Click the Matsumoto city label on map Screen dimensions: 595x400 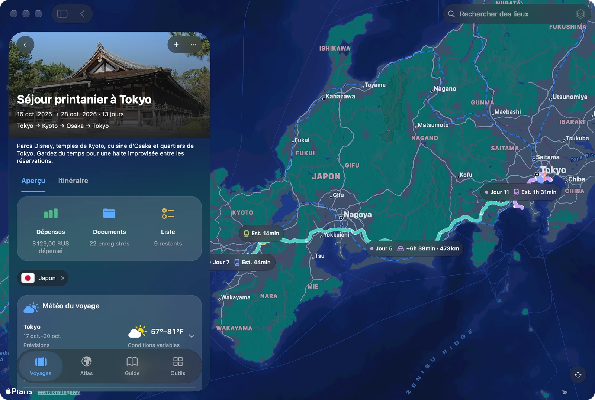pos(433,125)
